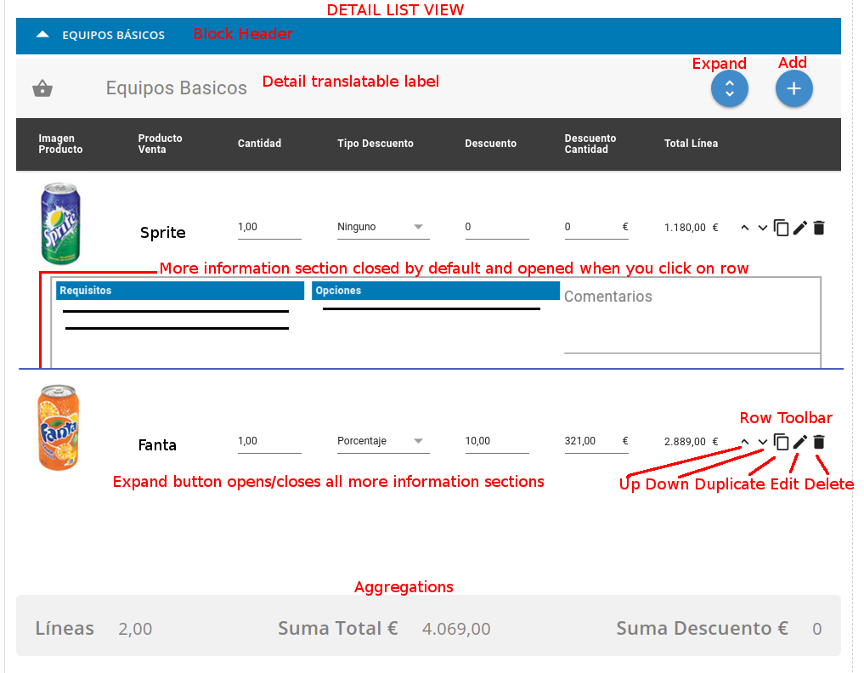Move the Fanta row up with arrow
The width and height of the screenshot is (864, 673).
click(x=745, y=442)
